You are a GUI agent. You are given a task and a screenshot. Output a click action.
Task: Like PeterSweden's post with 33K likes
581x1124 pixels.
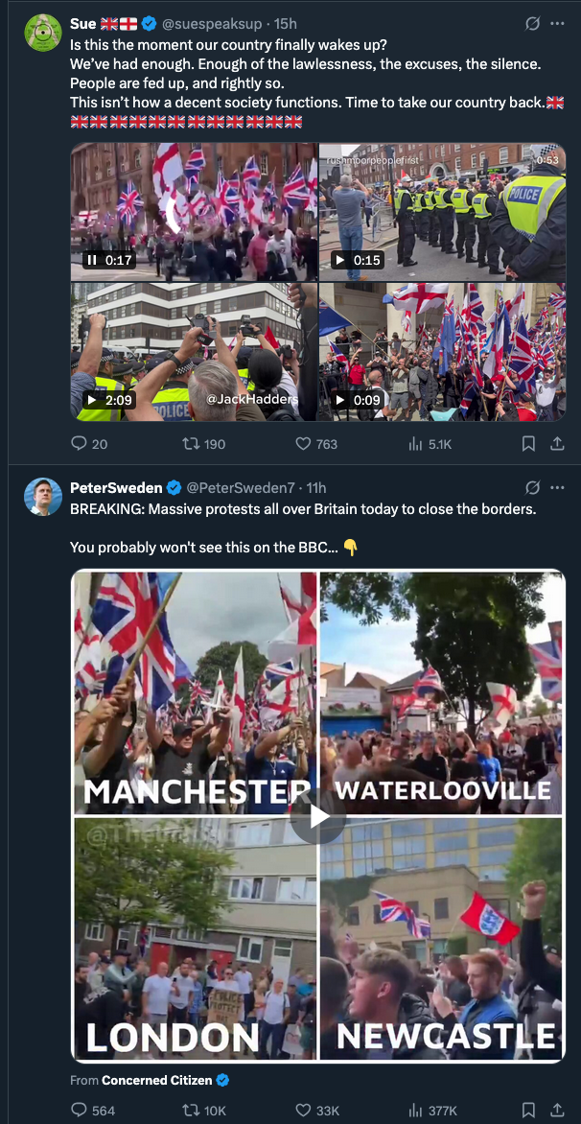303,1110
